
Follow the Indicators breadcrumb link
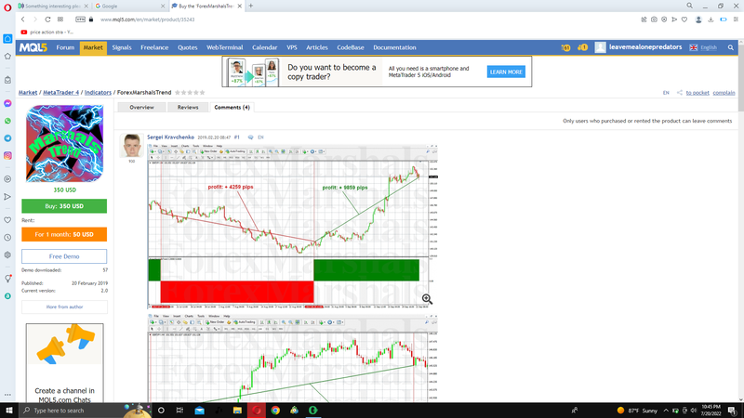[x=98, y=92]
